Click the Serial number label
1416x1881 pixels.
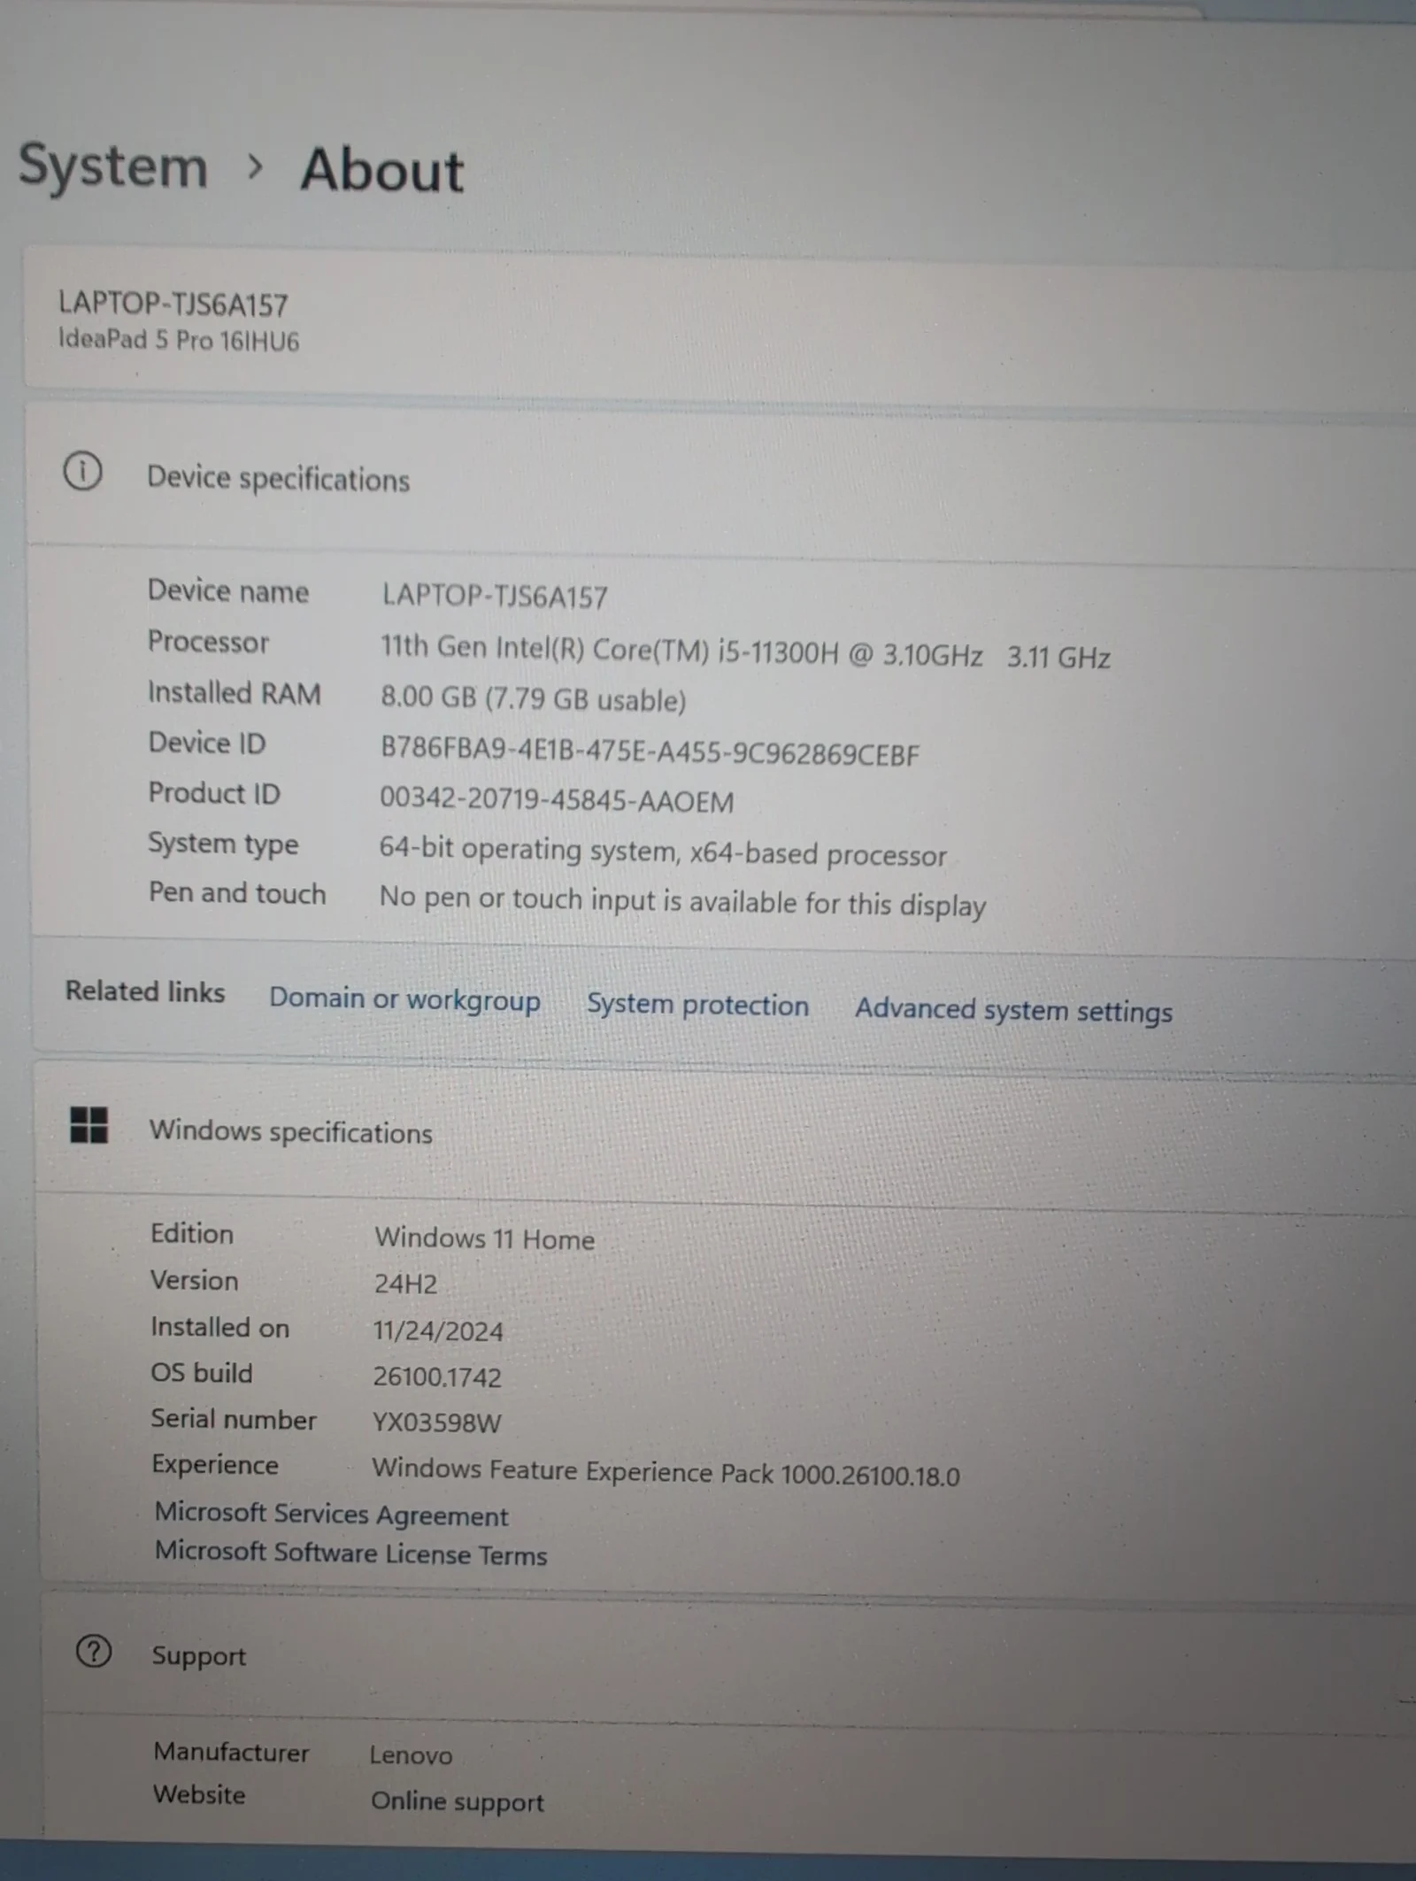pyautogui.click(x=234, y=1419)
